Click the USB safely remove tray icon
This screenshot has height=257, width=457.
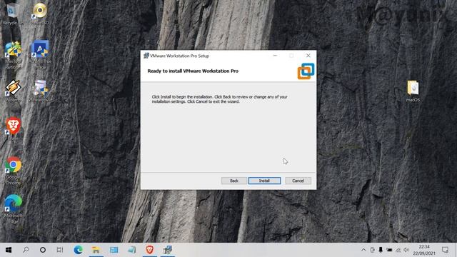tap(381, 250)
